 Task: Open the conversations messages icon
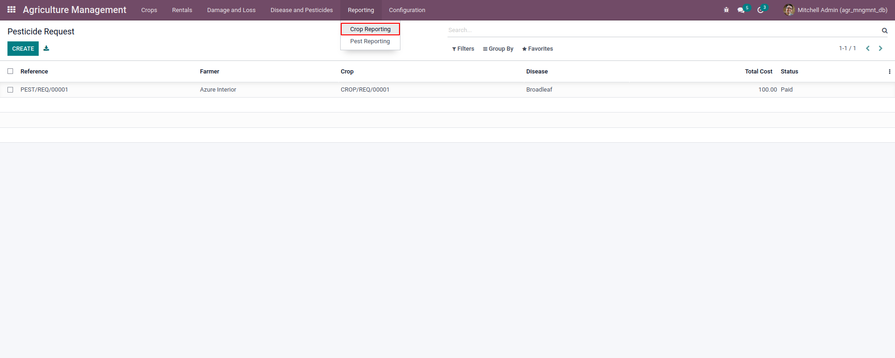coord(741,10)
